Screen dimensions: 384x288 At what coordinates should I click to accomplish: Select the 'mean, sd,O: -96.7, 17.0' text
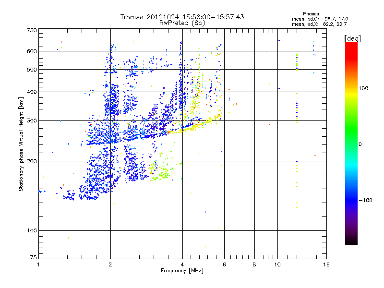coord(320,19)
